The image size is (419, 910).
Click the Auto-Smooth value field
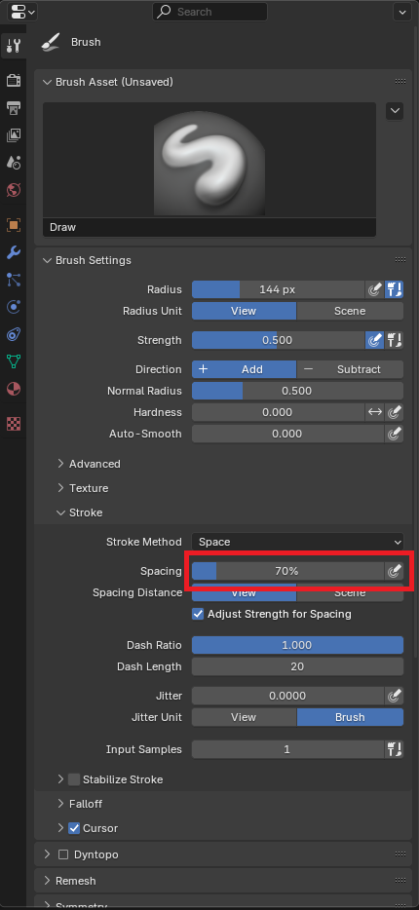coord(287,434)
